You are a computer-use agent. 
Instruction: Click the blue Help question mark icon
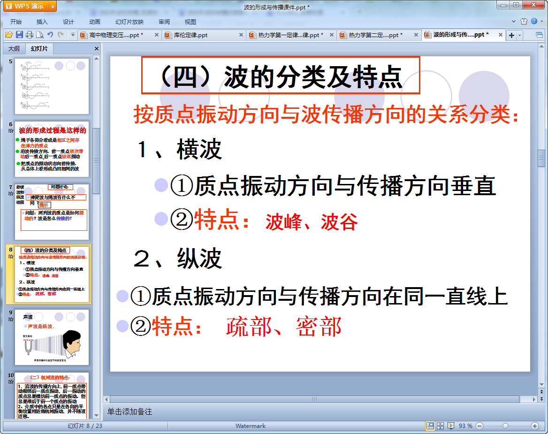point(534,22)
